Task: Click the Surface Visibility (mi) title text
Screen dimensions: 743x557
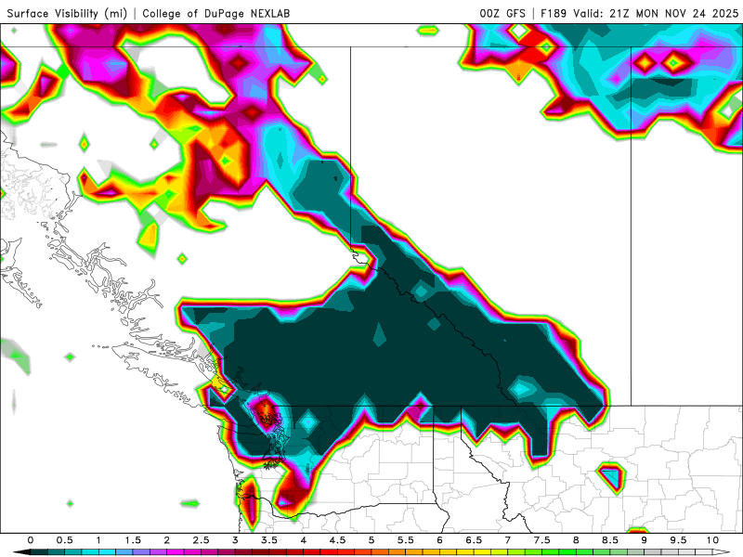Action: tap(67, 13)
